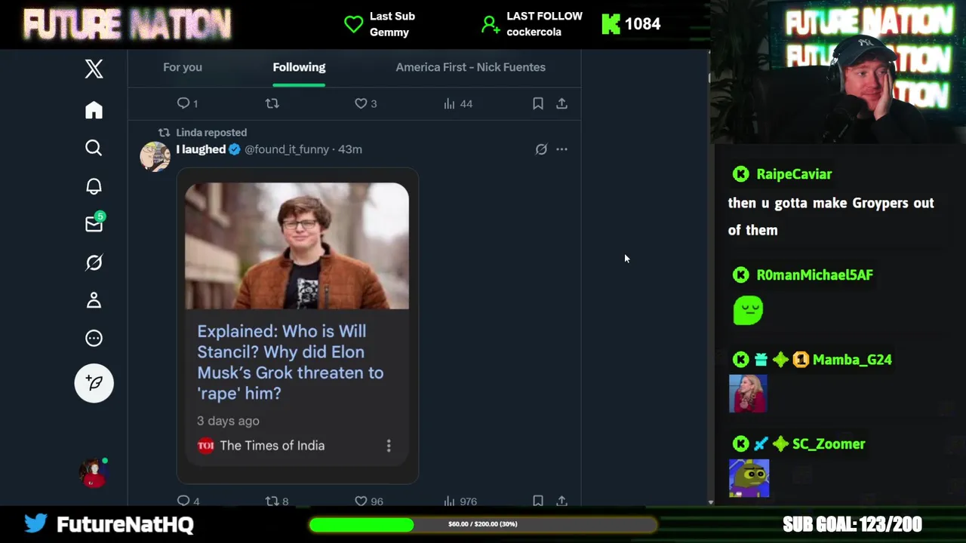Select the Following tab
This screenshot has width=966, height=543.
coord(299,67)
